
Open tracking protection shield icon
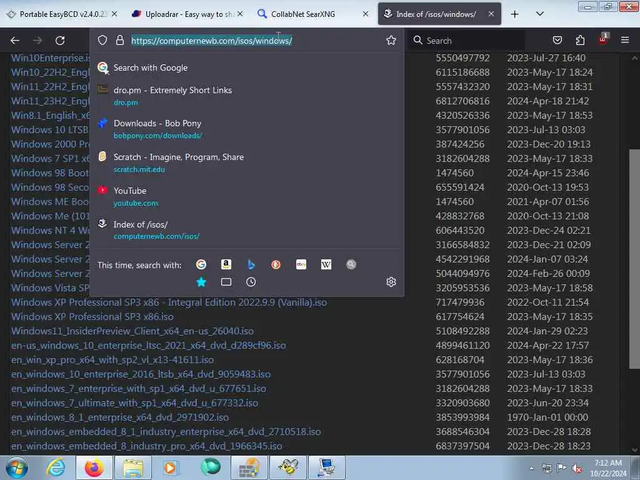[102, 40]
